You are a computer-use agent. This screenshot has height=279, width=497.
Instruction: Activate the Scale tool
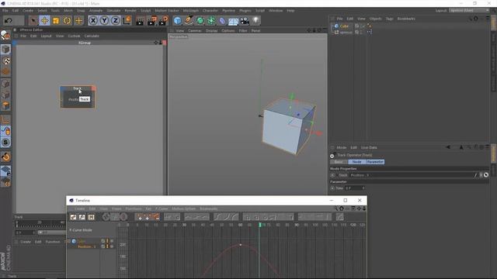[56, 21]
